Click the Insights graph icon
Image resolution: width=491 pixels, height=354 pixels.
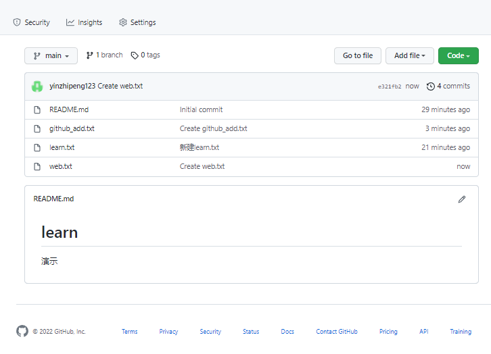(x=70, y=22)
